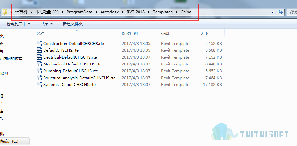This screenshot has height=146, width=297.
Task: Select file name Plumbing-DefaultCHSCHS.rte
Action: pyautogui.click(x=70, y=71)
